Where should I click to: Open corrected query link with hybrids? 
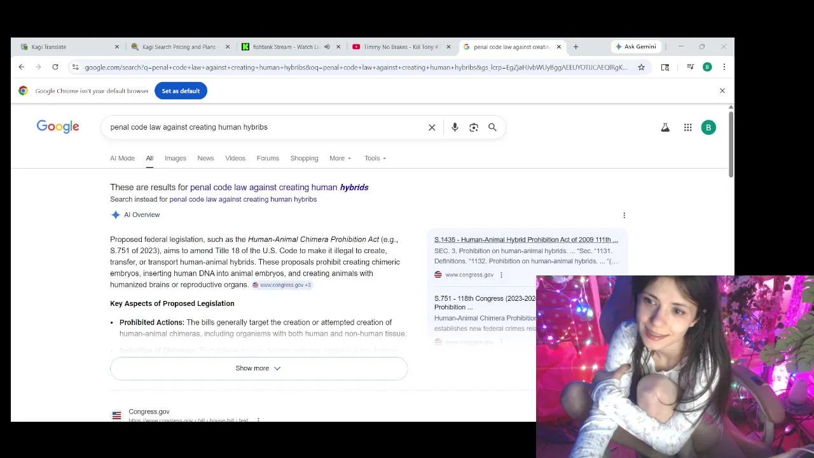coord(279,187)
